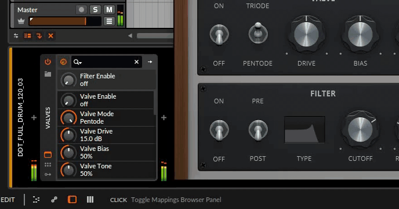Screen dimensions: 399x209
Task: Toggle the VALVES device power icon
Action: (x=48, y=62)
